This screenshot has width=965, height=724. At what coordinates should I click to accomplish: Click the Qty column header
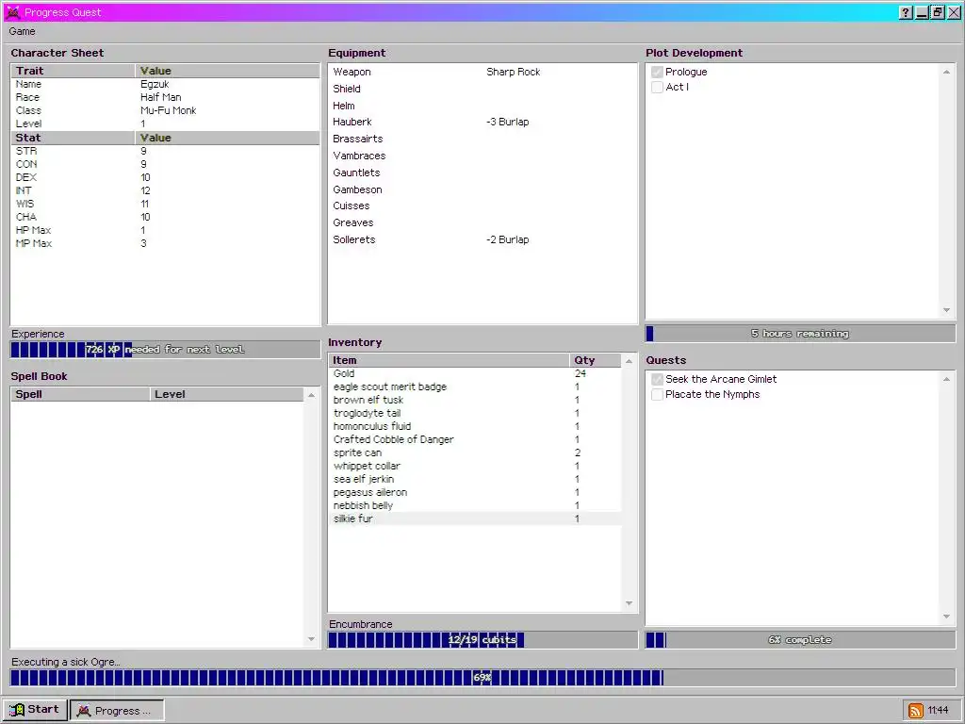pos(596,361)
